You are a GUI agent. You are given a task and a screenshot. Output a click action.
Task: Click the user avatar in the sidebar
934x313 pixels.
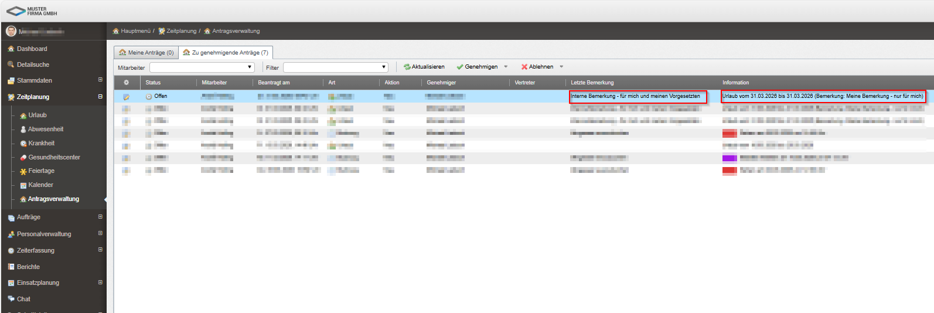[11, 31]
